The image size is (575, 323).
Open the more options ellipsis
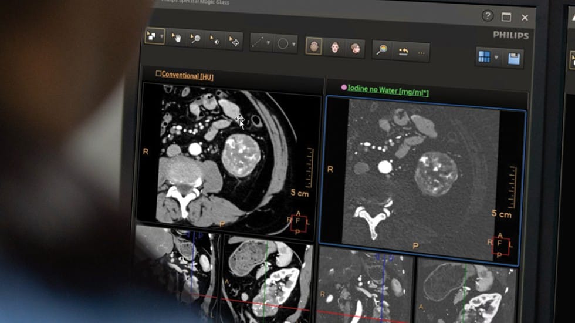(421, 53)
